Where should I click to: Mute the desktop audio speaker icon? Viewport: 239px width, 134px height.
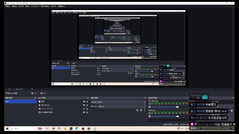coord(150,107)
